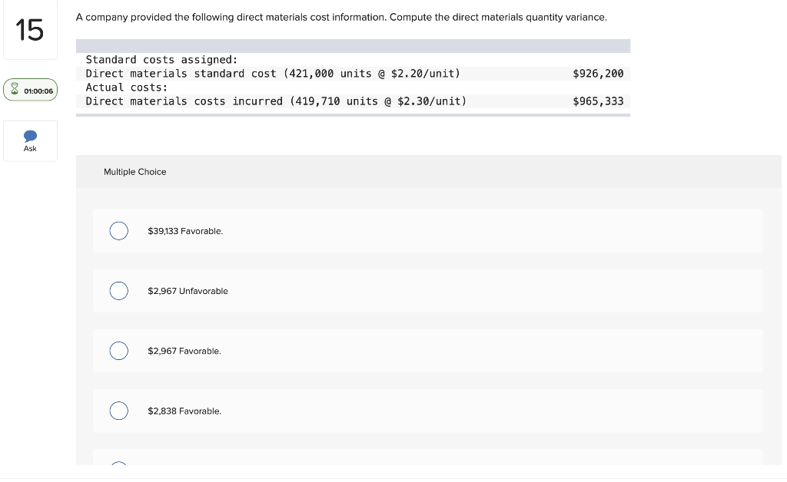The height and width of the screenshot is (482, 787).
Task: Click the $965,333 amount in the table
Action: (x=598, y=101)
